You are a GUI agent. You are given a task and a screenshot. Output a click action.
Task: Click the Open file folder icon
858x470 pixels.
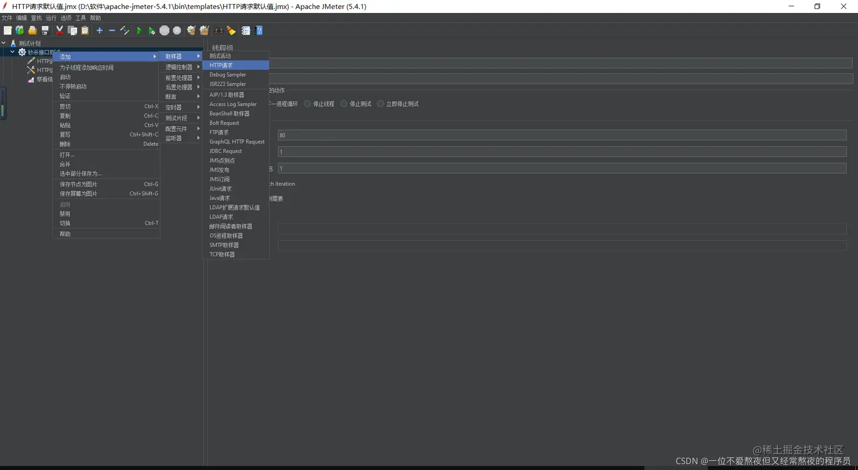(32, 31)
